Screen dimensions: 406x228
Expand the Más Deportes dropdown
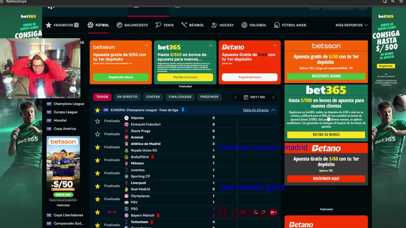351,25
